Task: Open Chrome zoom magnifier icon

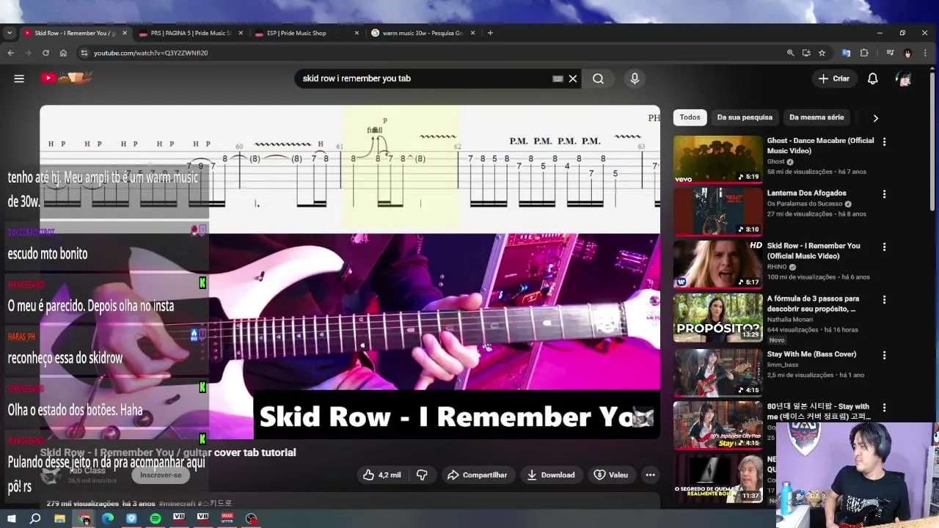Action: [x=790, y=53]
